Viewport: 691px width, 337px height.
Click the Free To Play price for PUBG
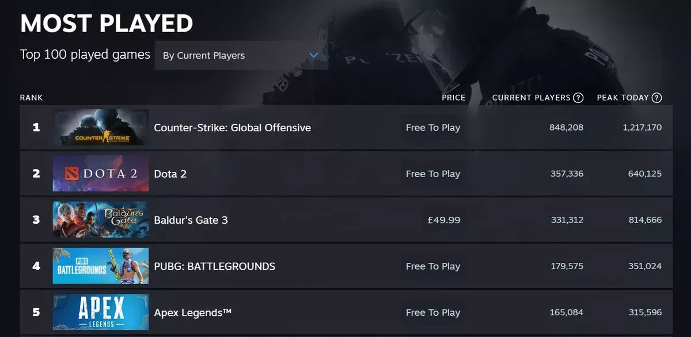[x=433, y=266]
